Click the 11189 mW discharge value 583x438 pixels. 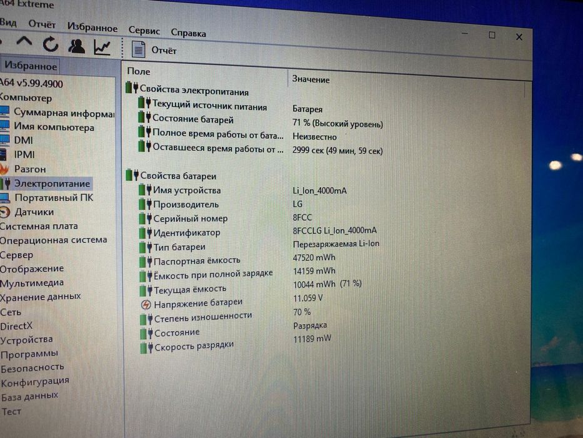coord(312,339)
